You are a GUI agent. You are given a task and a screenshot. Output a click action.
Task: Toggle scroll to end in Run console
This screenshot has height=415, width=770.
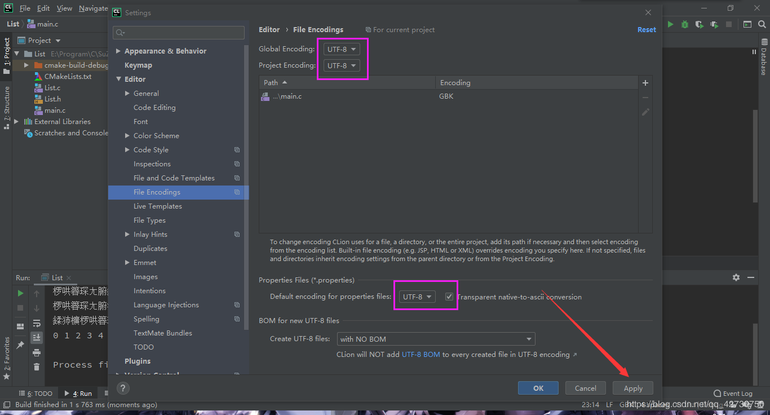coord(37,337)
